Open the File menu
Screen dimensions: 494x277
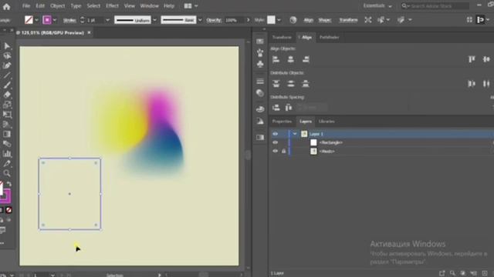[x=26, y=6]
